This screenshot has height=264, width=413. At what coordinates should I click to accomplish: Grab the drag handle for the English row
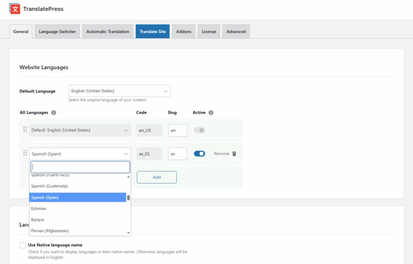[25, 130]
